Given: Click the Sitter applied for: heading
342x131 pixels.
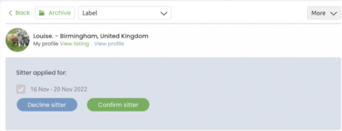Looking at the screenshot, I should 41,73.
